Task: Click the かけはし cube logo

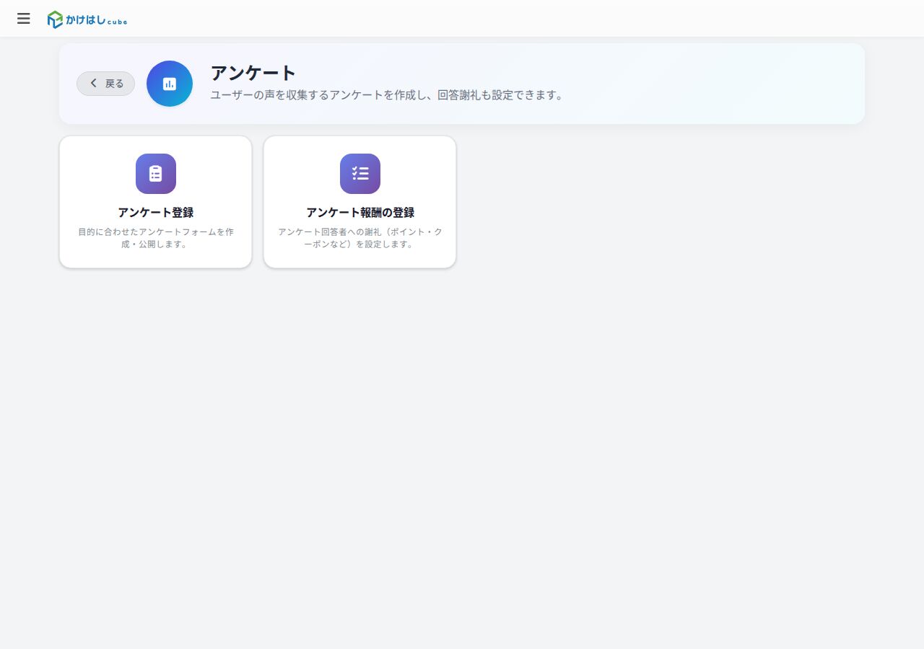Action: coord(87,19)
